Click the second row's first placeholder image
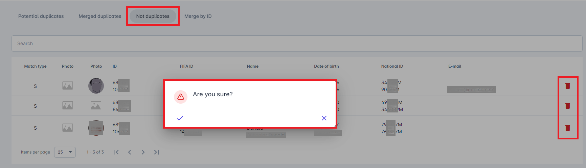Screen dimensions: 586x168 [x=67, y=106]
